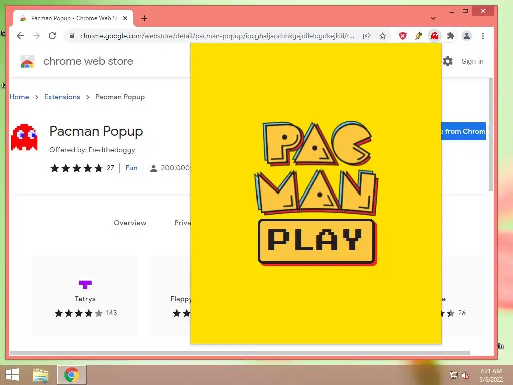Close the Pacman Popup tab
Image resolution: width=513 pixels, height=385 pixels.
[125, 18]
